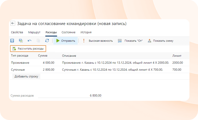Image resolution: width=198 pixels, height=120 pixels.
Task: Click the Сумма расходов total field
Action: (x=70, y=96)
